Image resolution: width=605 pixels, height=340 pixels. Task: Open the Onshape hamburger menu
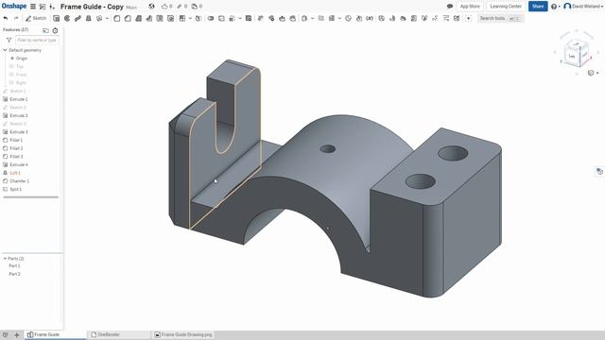pos(33,7)
